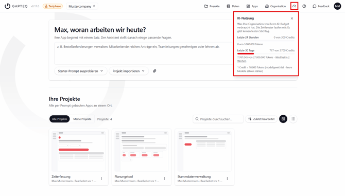This screenshot has height=196, width=345.
Task: Open the KI-Nutzung gauge icon
Action: (x=294, y=6)
